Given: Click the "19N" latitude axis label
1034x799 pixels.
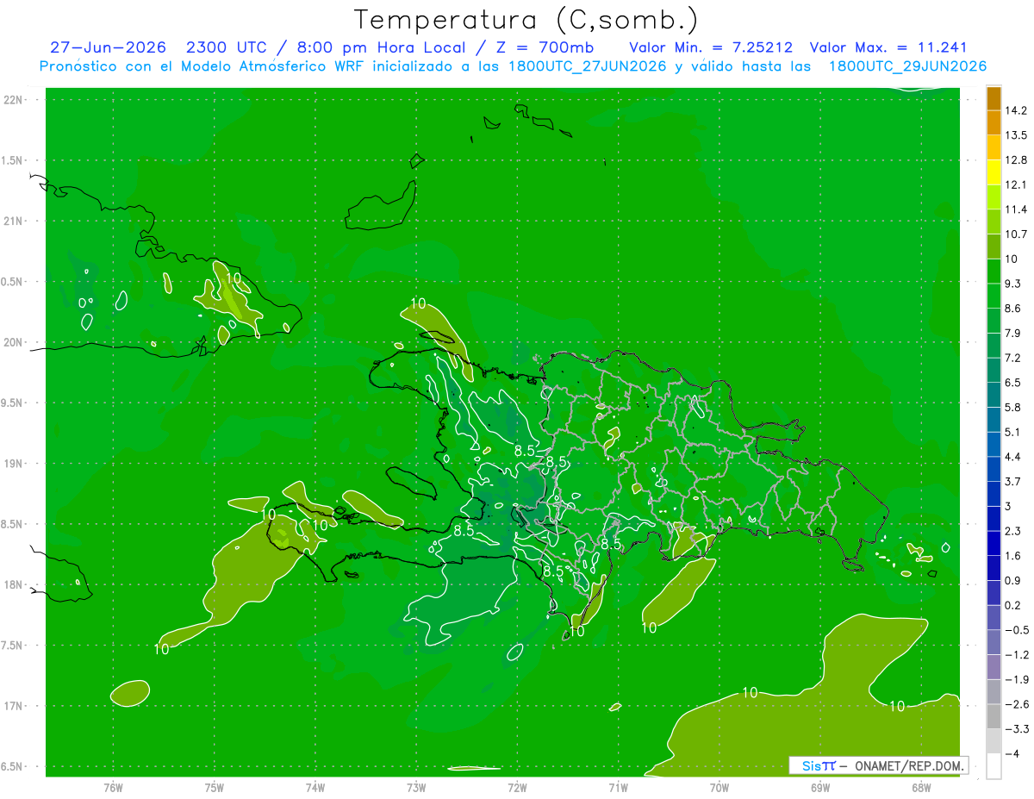Looking at the screenshot, I should coord(14,463).
